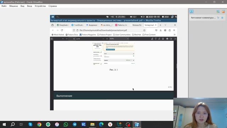Open the Free Content bookmarks folder
Image resolution: width=227 pixels, height=128 pixels.
point(149,35)
